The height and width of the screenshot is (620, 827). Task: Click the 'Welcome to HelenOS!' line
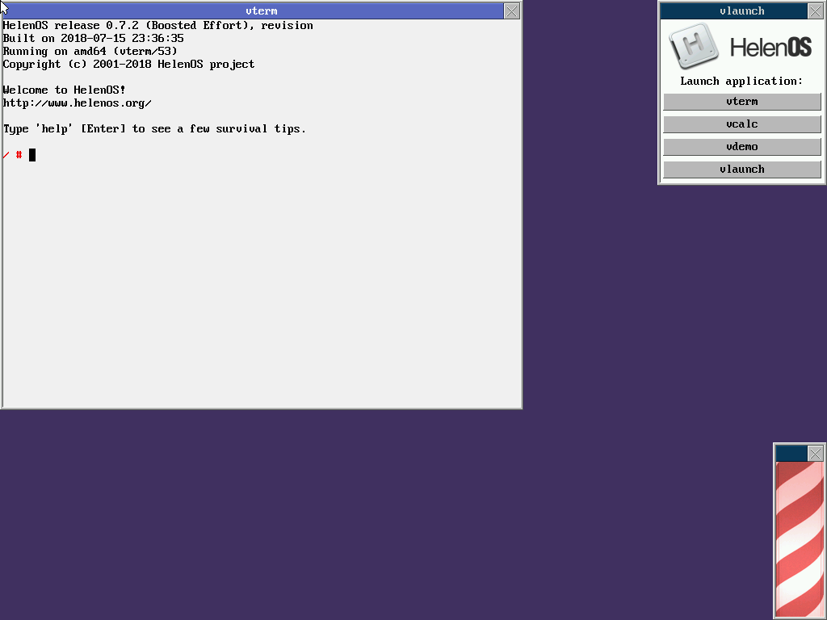click(64, 90)
